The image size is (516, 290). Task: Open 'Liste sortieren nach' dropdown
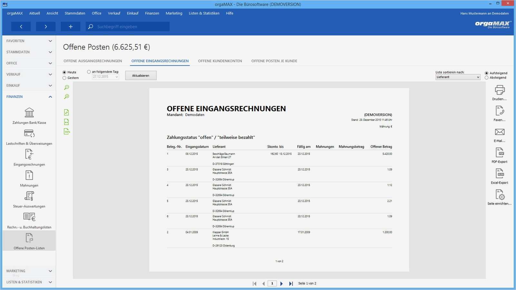click(x=458, y=77)
